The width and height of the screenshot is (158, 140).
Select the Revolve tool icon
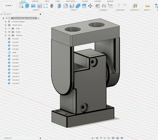pyautogui.click(x=34, y=6)
